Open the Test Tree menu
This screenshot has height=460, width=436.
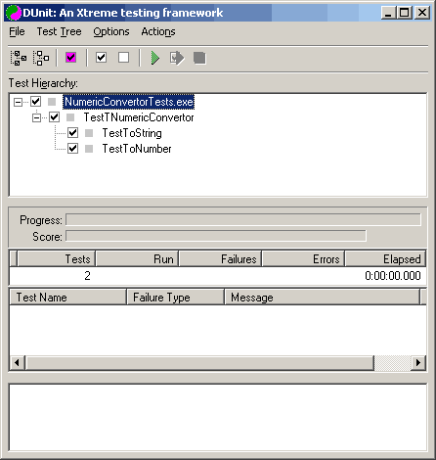tap(59, 31)
